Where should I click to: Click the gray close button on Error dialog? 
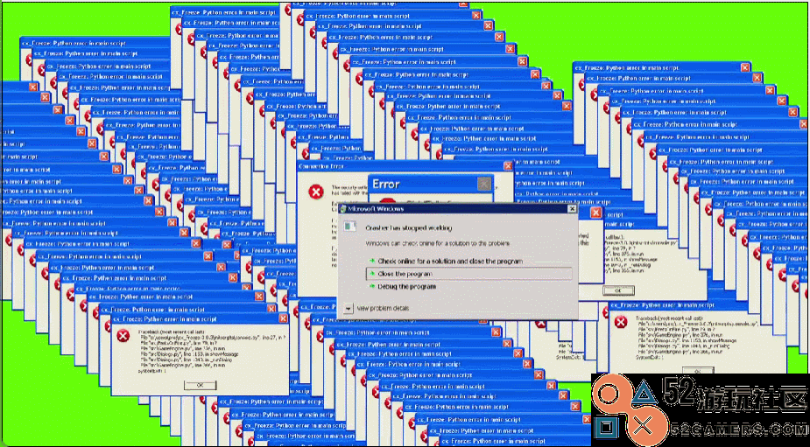click(x=484, y=184)
